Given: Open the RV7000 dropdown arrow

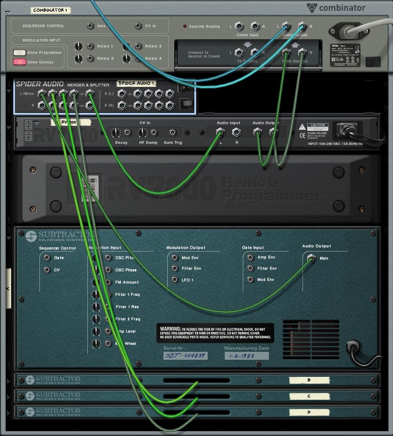Looking at the screenshot, I should [36, 123].
